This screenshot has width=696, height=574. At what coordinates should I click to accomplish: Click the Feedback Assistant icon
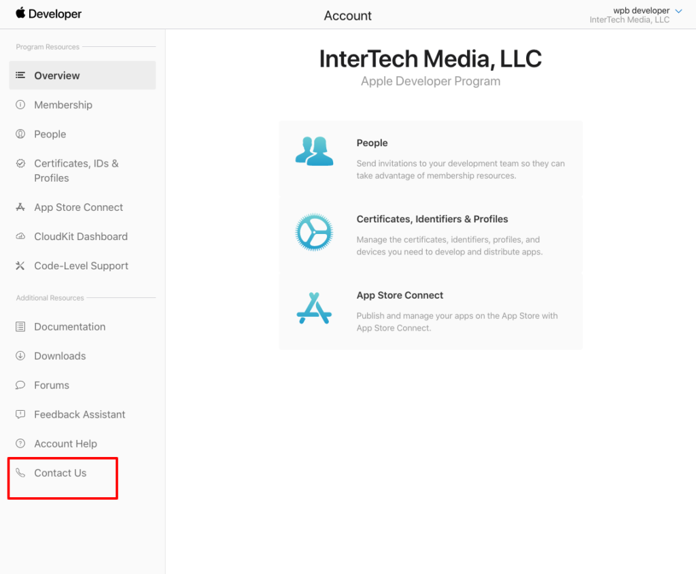coord(20,414)
